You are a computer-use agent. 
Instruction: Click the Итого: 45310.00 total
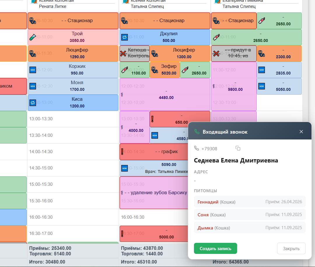click(139, 262)
